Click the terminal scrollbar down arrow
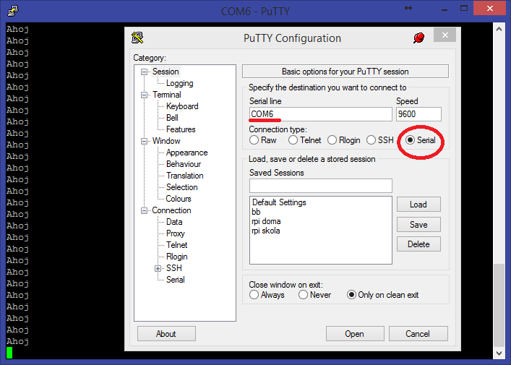The width and height of the screenshot is (511, 365). [499, 353]
